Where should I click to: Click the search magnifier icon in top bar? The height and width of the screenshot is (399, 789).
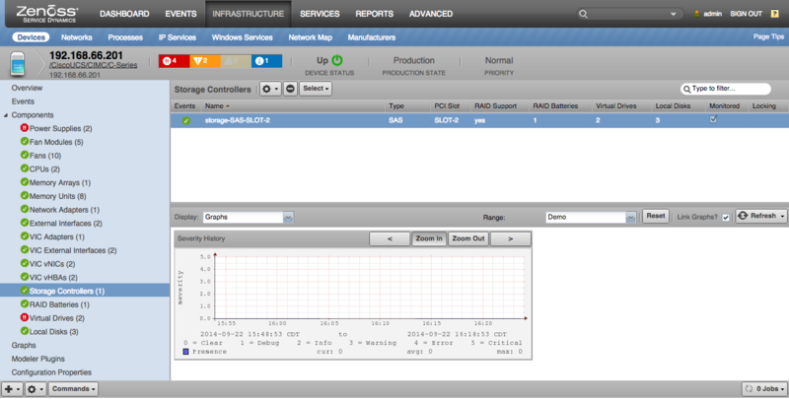pos(583,14)
